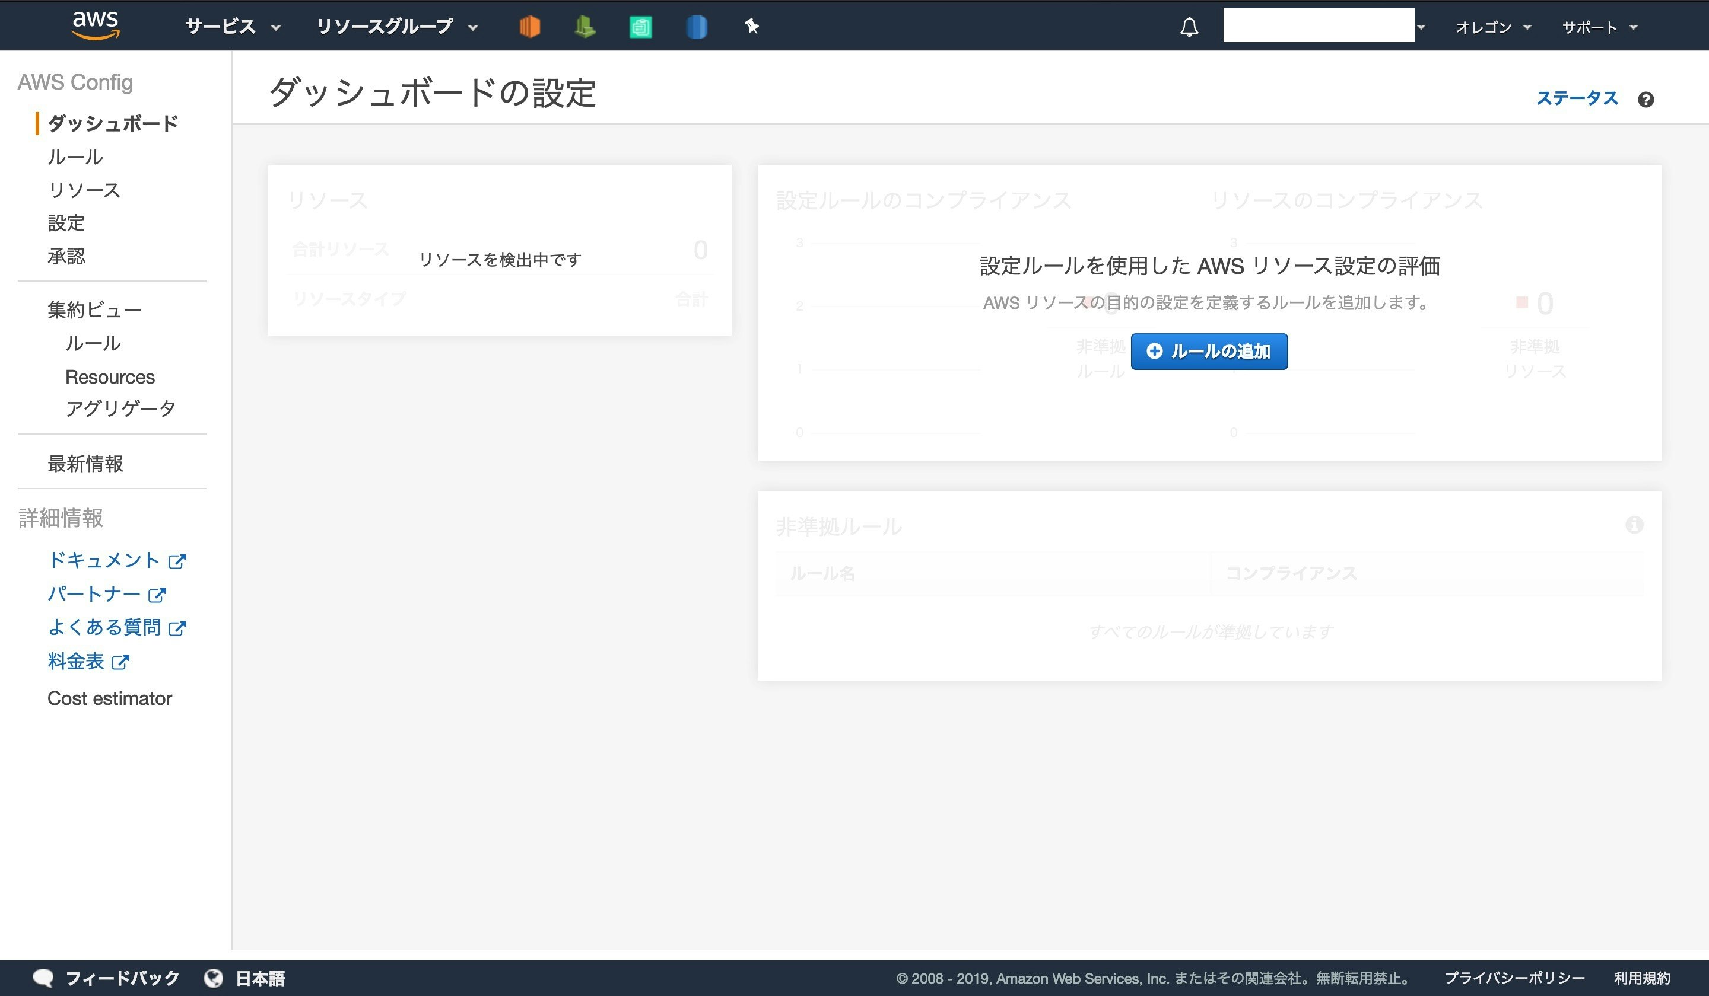Viewport: 1709px width, 996px height.
Task: Click the account name field in header
Action: pyautogui.click(x=1319, y=25)
